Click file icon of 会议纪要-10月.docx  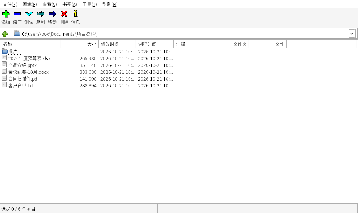[x=4, y=71]
